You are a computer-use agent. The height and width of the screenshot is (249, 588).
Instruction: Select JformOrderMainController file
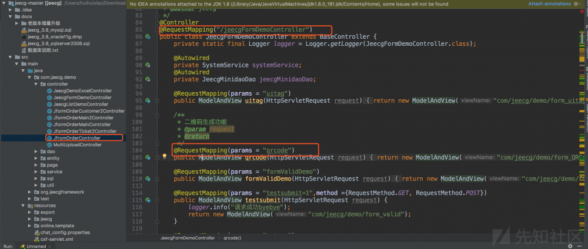[82, 124]
